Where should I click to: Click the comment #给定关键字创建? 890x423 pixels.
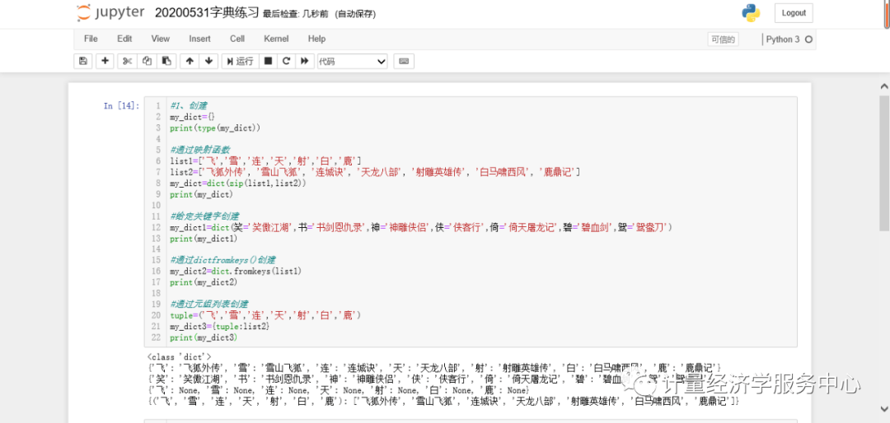click(204, 216)
